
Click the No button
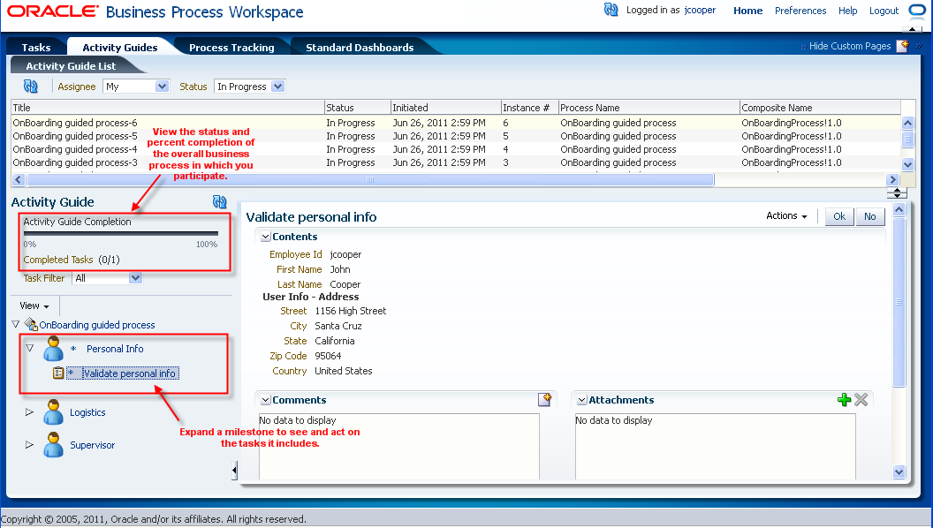click(x=870, y=216)
